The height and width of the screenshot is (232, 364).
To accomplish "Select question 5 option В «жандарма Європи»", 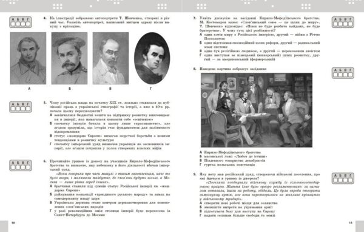I will (x=110, y=138).
